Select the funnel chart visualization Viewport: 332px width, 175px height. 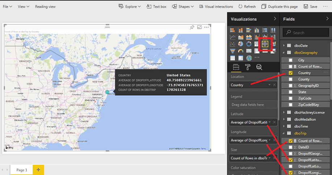(232, 51)
